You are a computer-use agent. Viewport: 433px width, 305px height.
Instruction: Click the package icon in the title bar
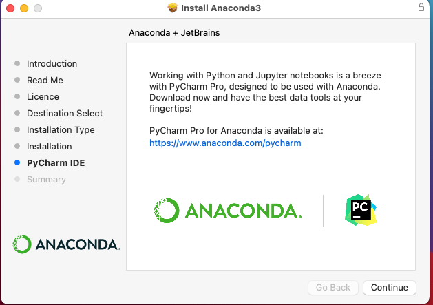tap(172, 8)
